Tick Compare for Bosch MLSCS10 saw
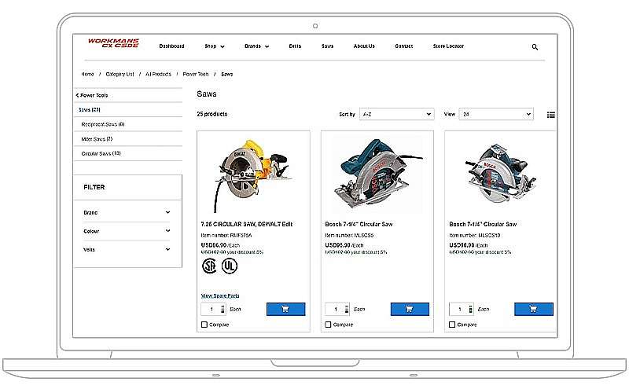The width and height of the screenshot is (629, 389). [x=452, y=325]
